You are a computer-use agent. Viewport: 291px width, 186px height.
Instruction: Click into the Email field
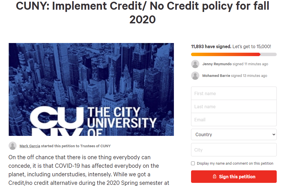[234, 120]
